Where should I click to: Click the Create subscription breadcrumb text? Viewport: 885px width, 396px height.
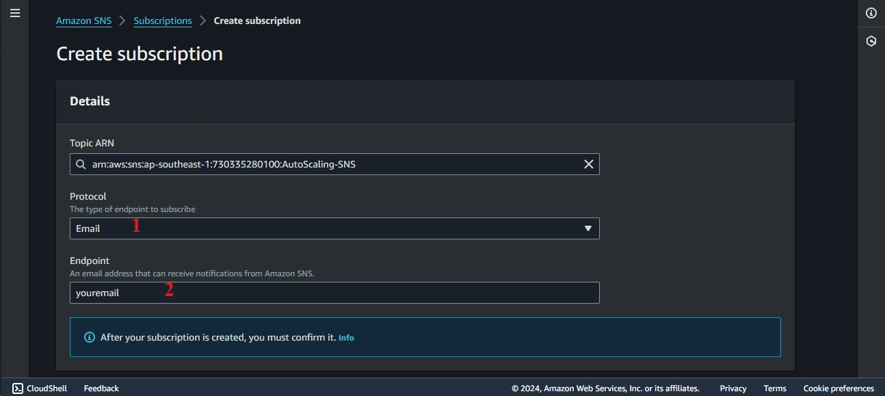pos(257,21)
